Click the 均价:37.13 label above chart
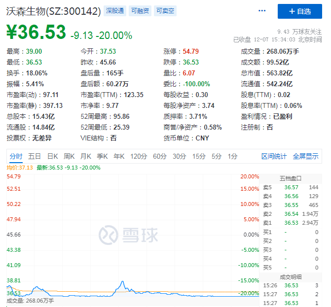Screen dimensions: 331x307 [20, 168]
